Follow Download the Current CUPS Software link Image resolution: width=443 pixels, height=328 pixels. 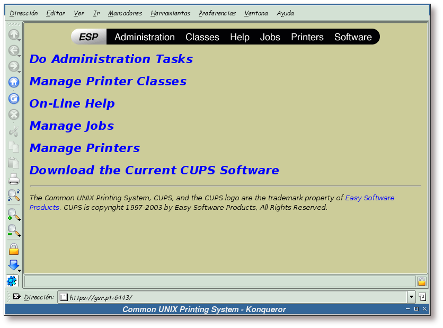pyautogui.click(x=154, y=170)
